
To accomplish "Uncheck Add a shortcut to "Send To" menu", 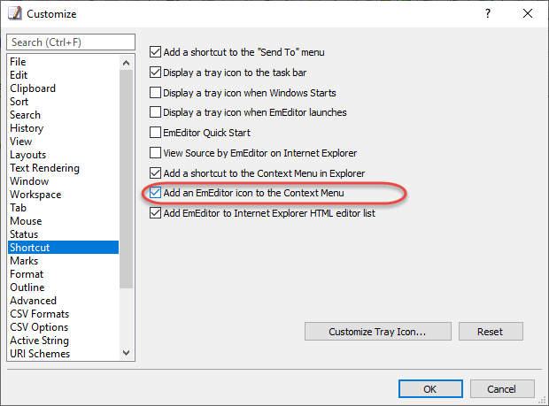I will 155,52.
